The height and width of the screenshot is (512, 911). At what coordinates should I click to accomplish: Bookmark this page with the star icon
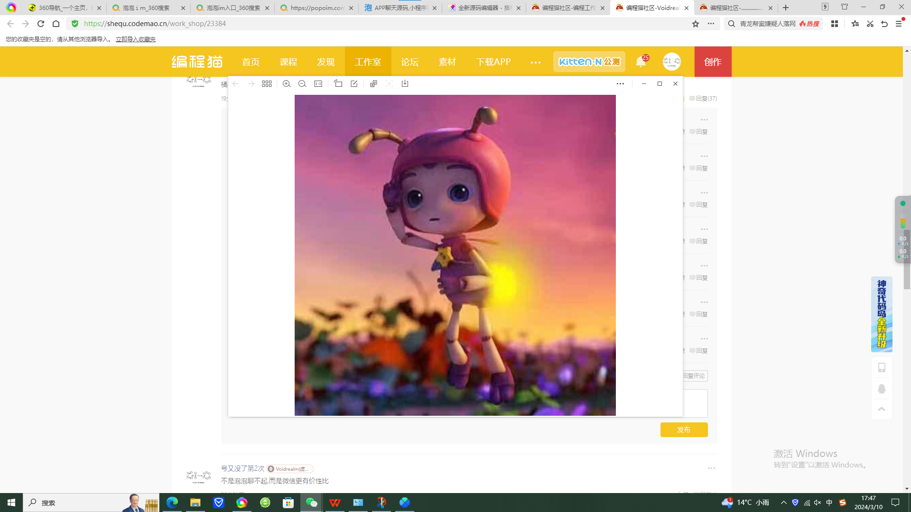click(x=696, y=24)
